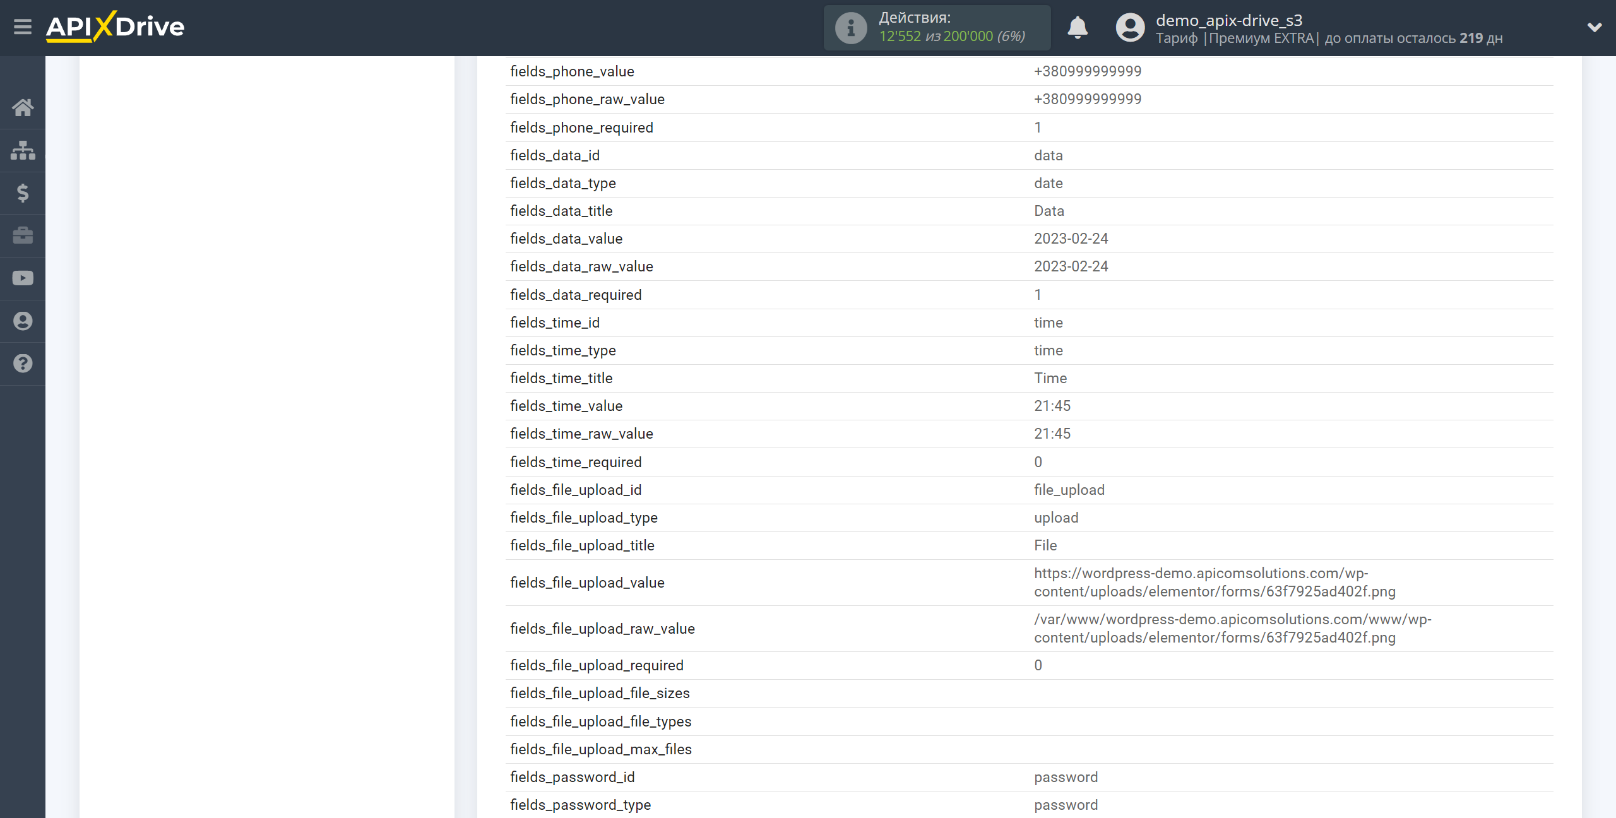Select the fields_file_upload_max_files label
Viewport: 1616px width, 818px height.
tap(601, 749)
